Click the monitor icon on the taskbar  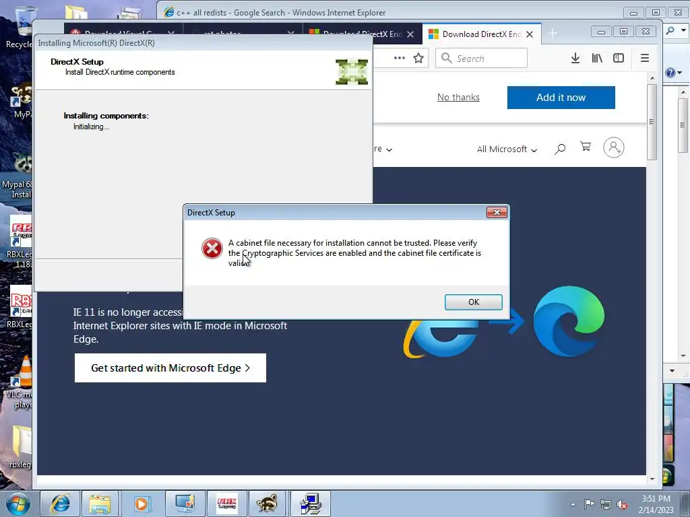coord(185,504)
